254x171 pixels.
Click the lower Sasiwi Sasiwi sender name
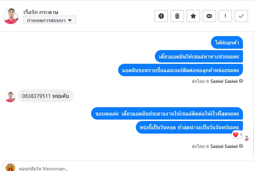224,146
